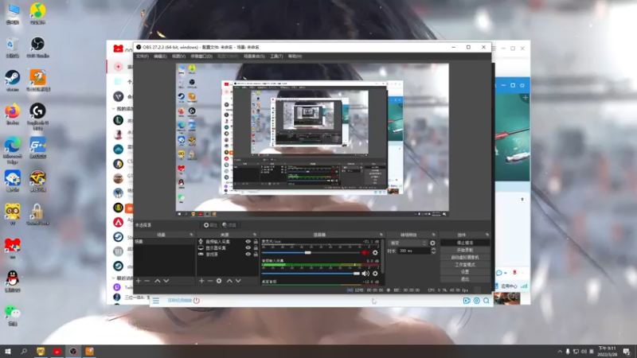Click the Studio Mode button

tap(465, 265)
